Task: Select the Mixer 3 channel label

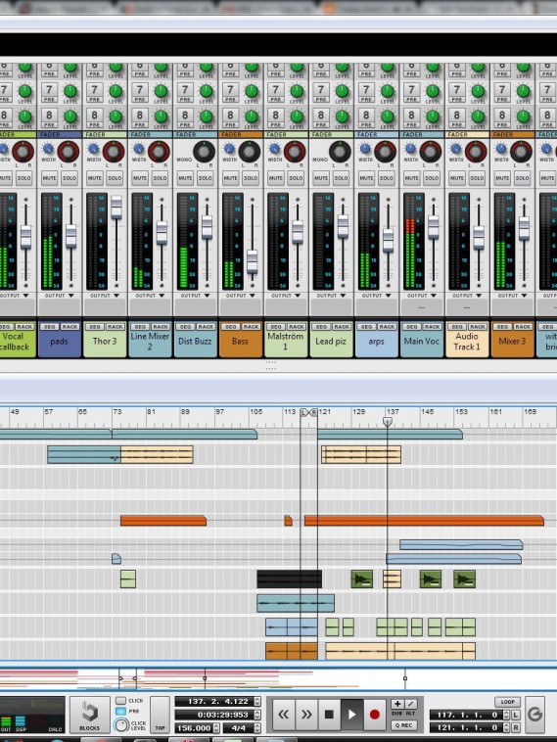Action: [513, 342]
